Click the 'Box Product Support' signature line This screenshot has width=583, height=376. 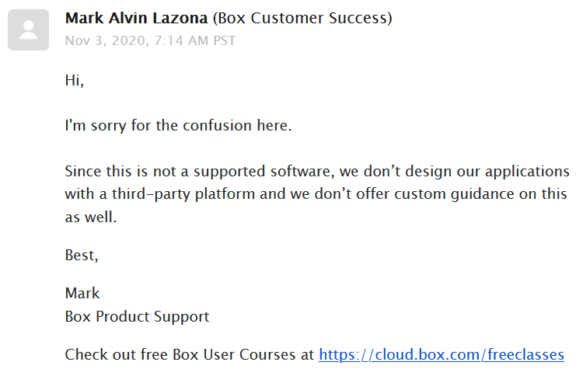point(137,316)
